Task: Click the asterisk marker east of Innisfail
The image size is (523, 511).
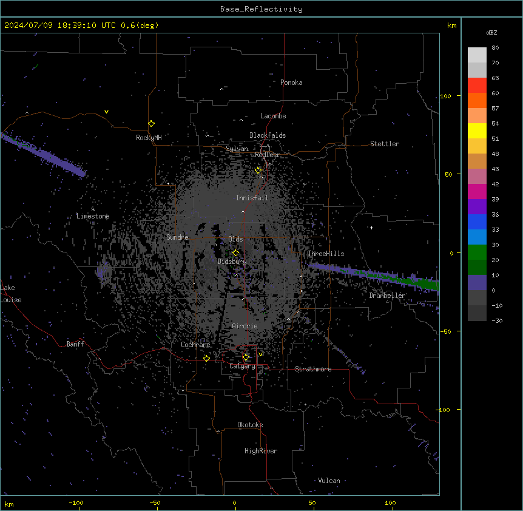Action: tap(305, 184)
